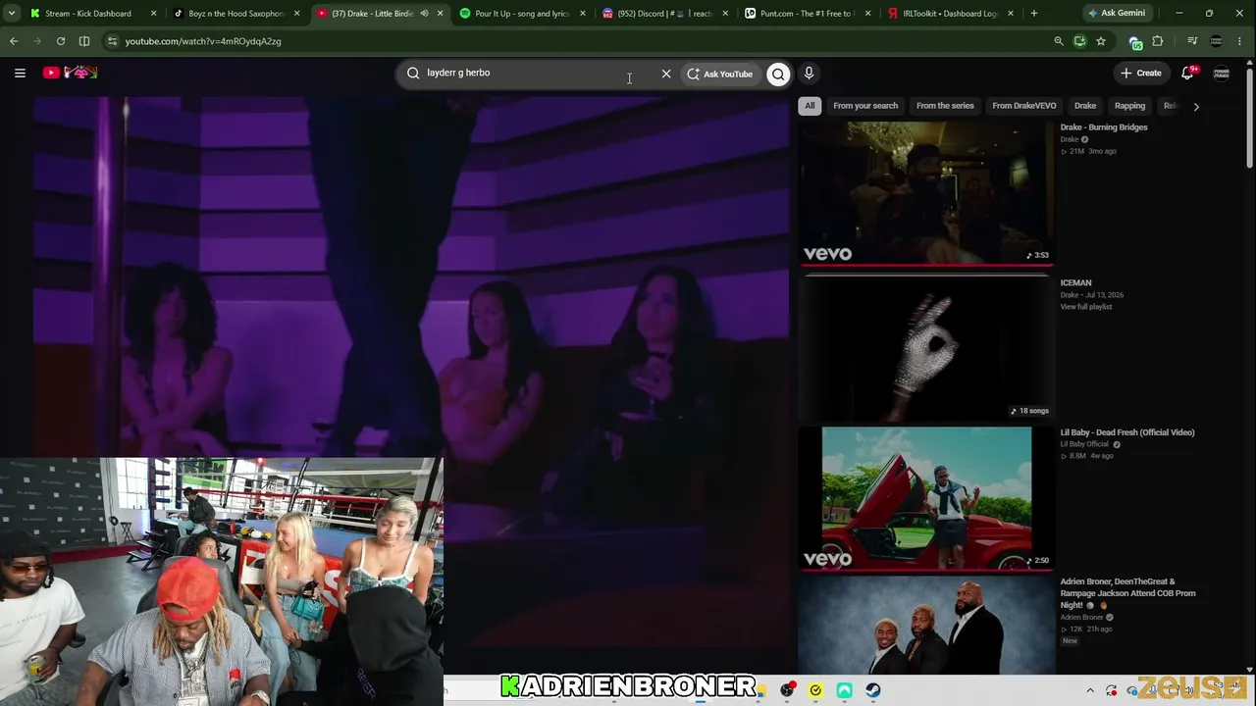1256x706 pixels.
Task: Switch to the Punt.com browser tab
Action: click(806, 14)
